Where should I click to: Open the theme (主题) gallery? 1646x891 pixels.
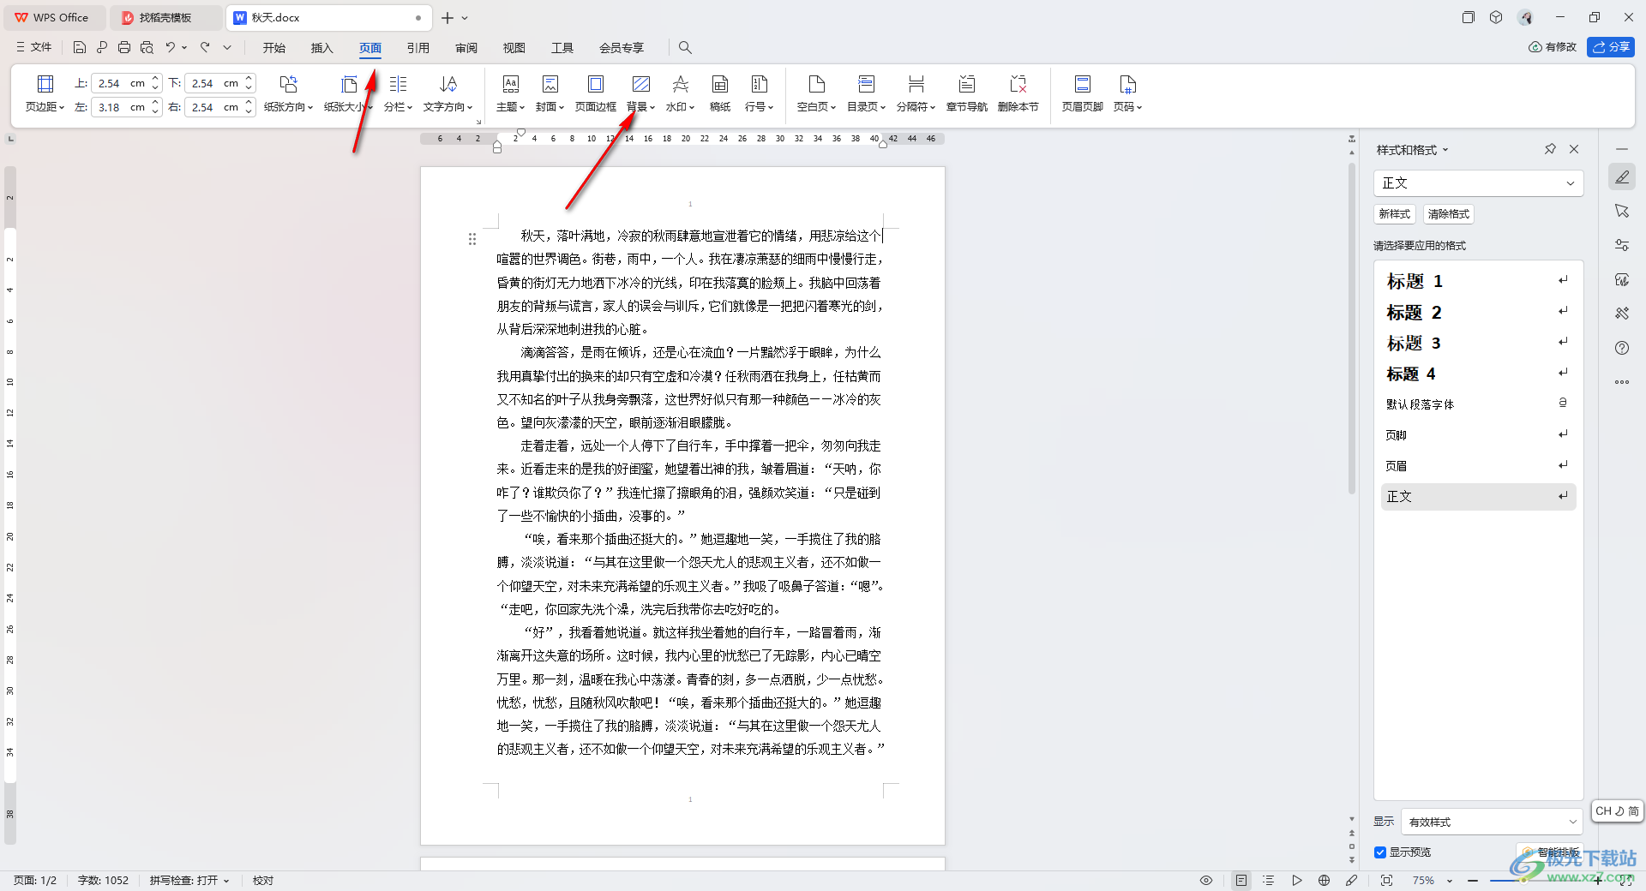510,93
